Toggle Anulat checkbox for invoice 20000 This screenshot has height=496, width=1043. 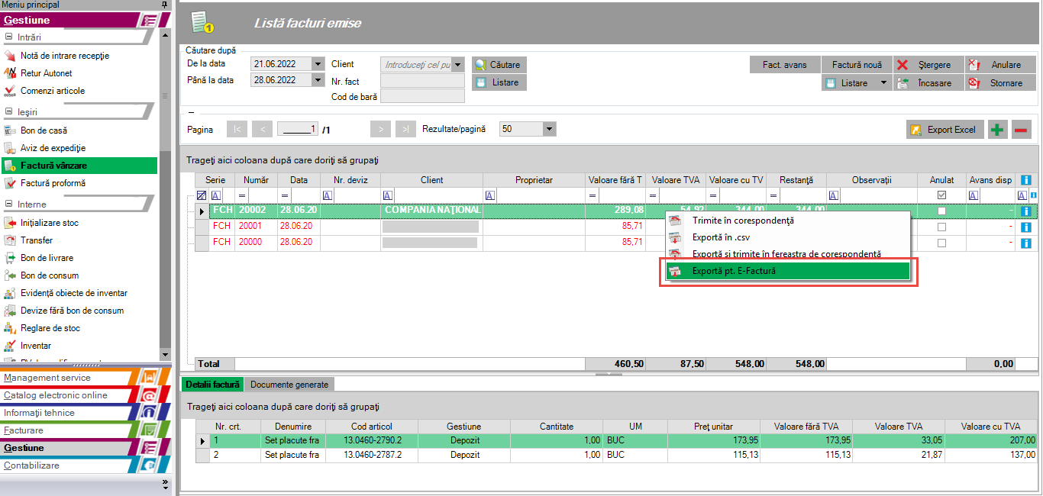tap(941, 243)
